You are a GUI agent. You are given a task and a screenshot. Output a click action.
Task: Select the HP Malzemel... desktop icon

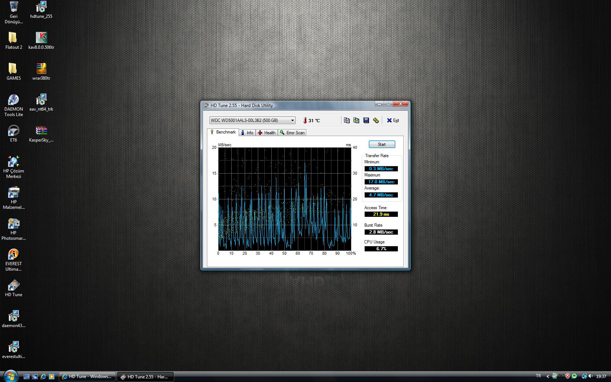point(14,198)
